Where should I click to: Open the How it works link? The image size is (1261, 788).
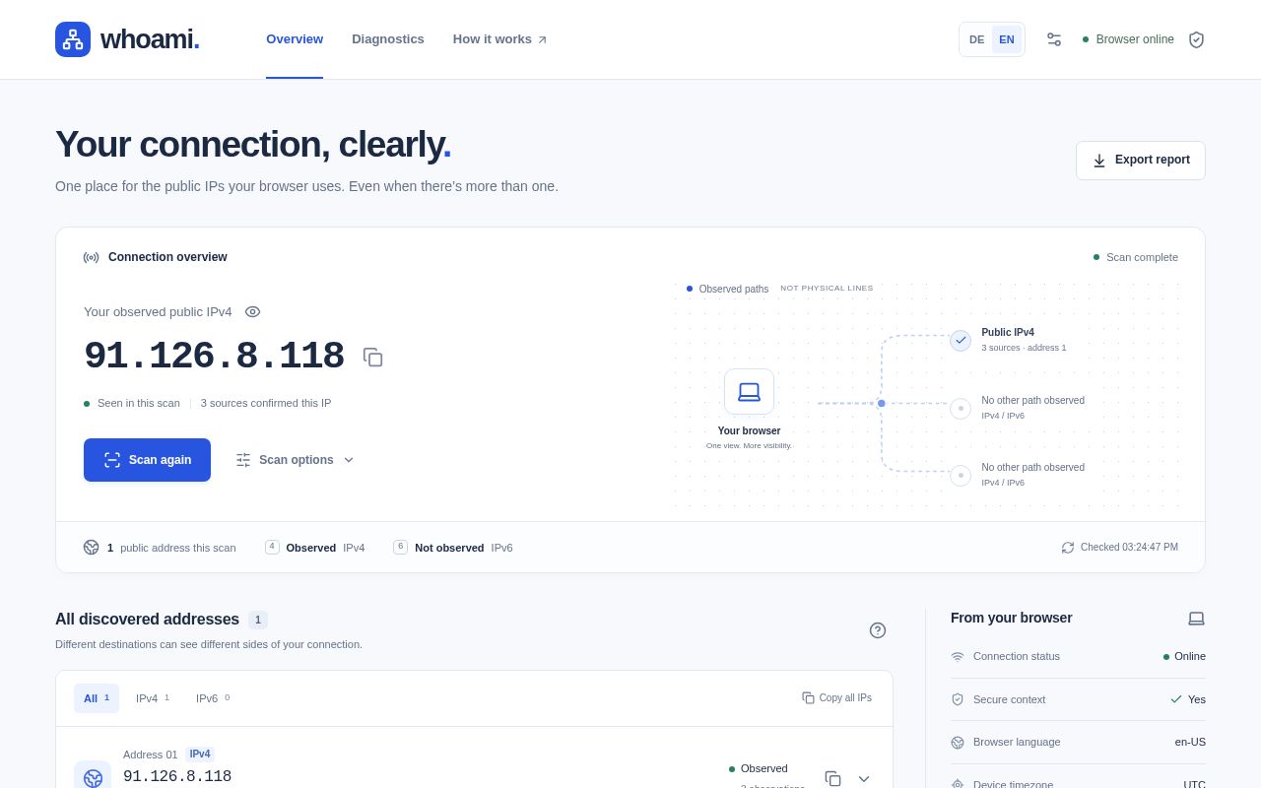(x=499, y=39)
